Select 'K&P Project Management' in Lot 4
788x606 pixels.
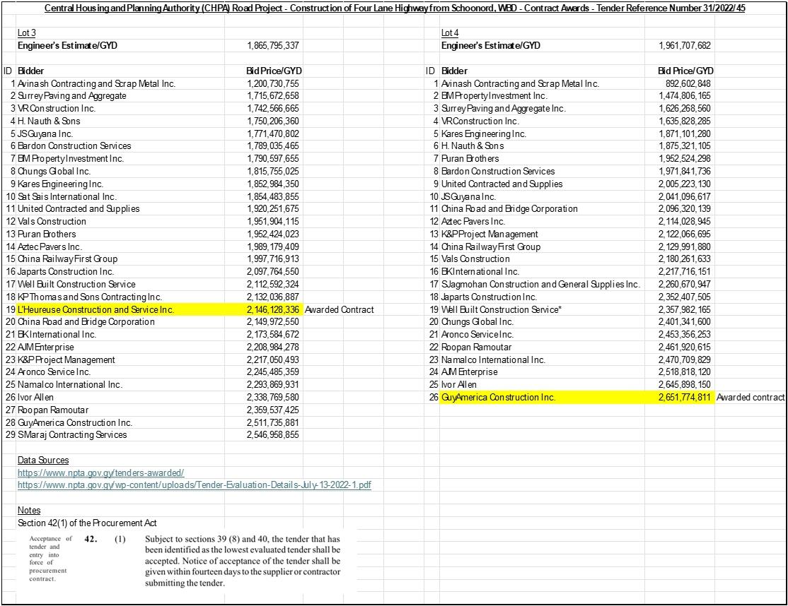(489, 234)
